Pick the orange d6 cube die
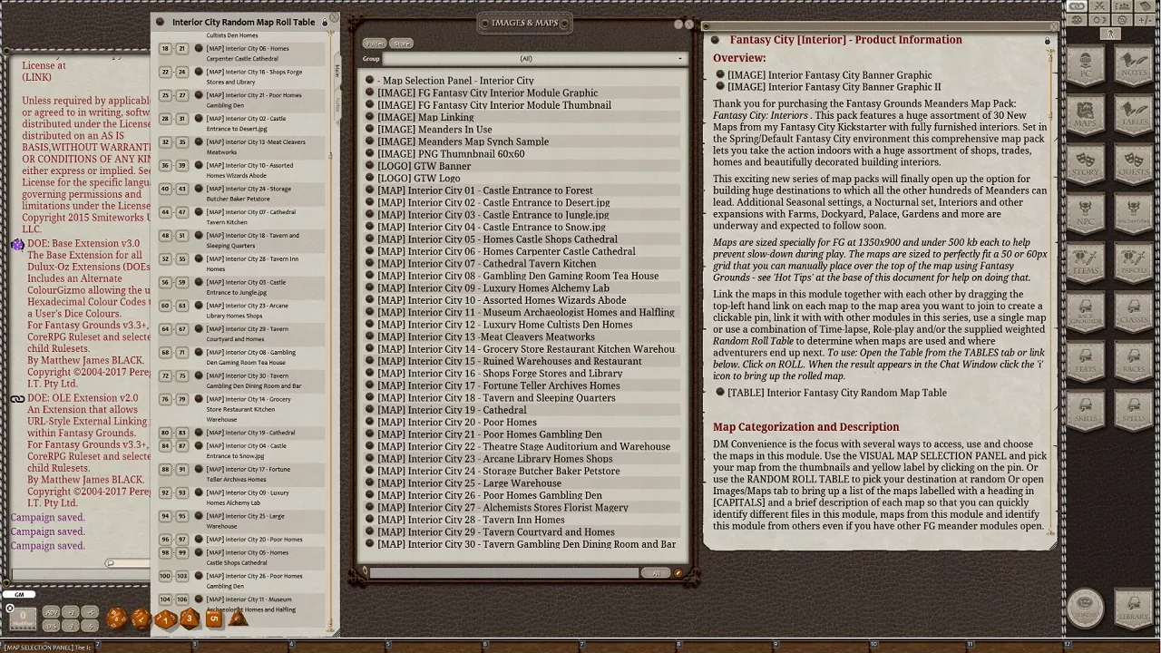The height and width of the screenshot is (653, 1161). click(214, 619)
